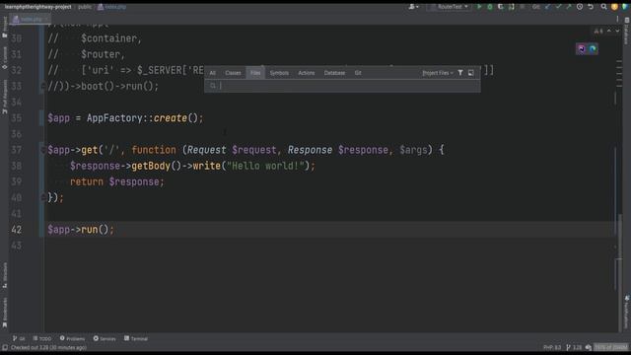Open the user account icon dropdown
The width and height of the screenshot is (631, 355).
point(413,7)
